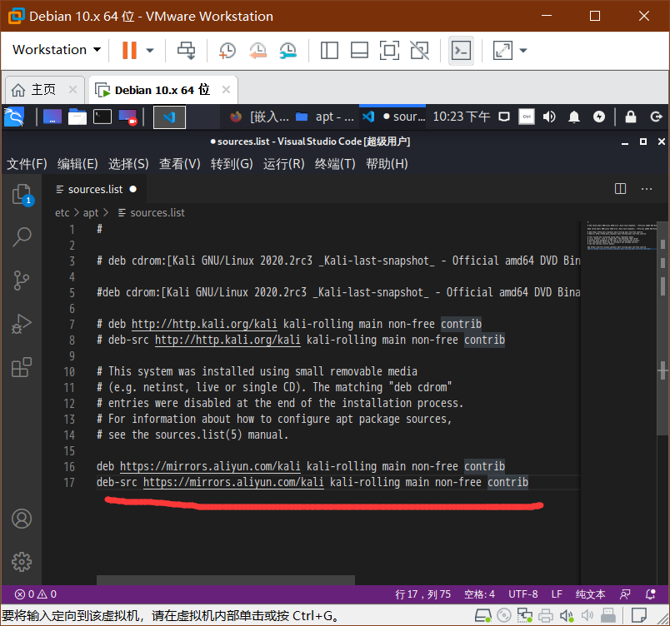Image resolution: width=670 pixels, height=626 pixels.
Task: Click the stretch guest display icon
Action: click(503, 50)
